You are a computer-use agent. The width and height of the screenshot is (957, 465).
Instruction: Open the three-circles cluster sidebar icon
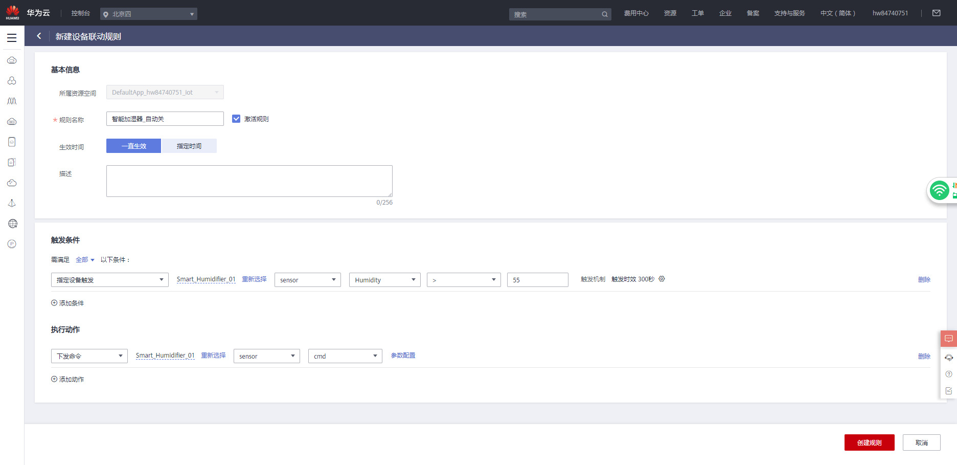12,81
